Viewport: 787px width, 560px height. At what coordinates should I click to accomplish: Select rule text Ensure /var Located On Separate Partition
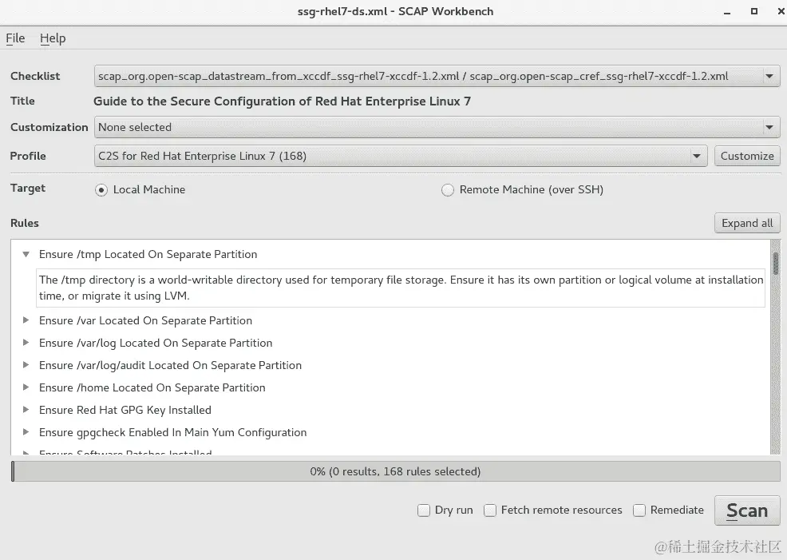pyautogui.click(x=145, y=320)
